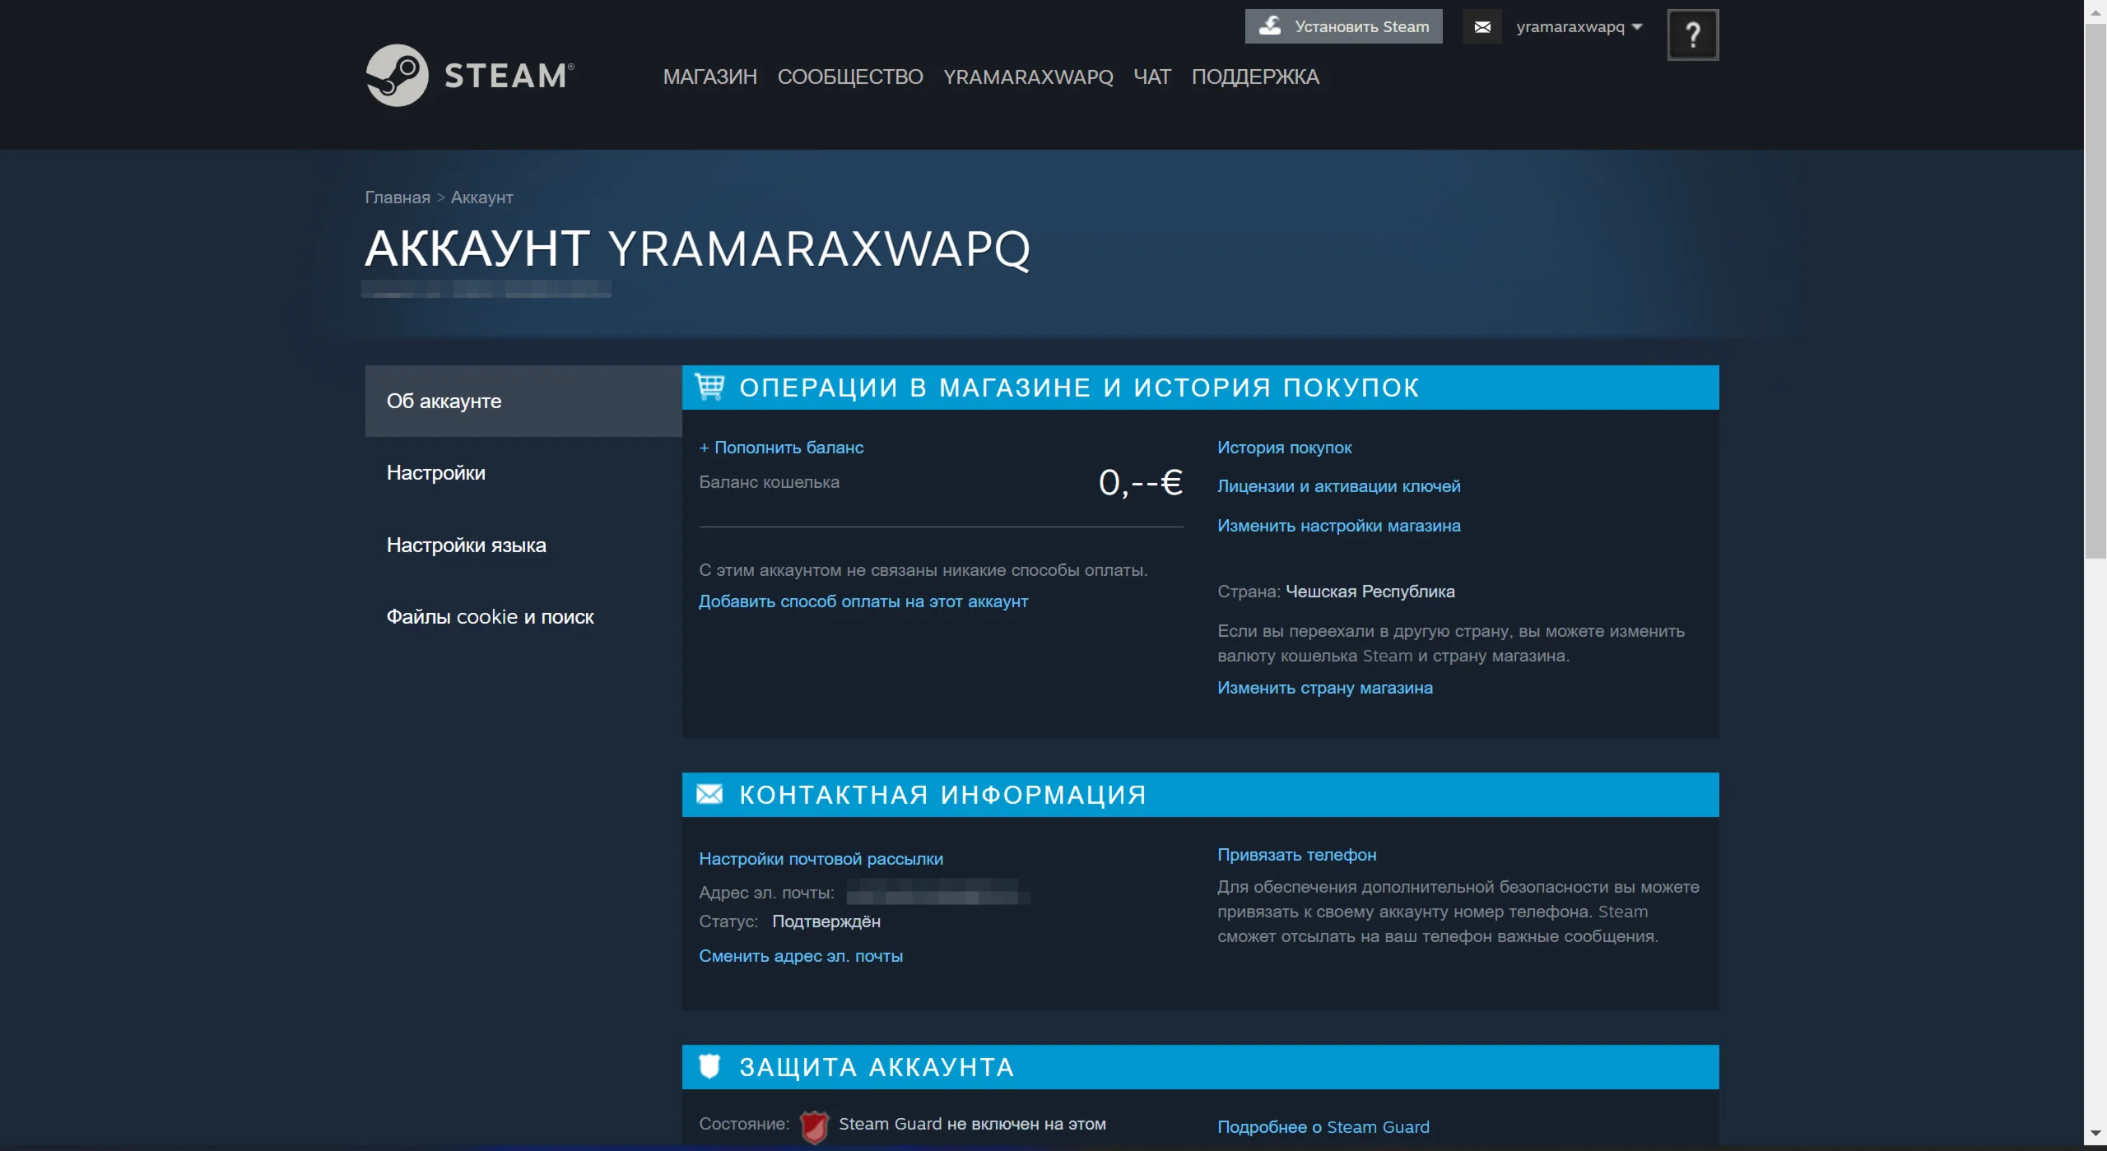The height and width of the screenshot is (1151, 2107).
Task: Open Файлы cookie и поиск tab
Action: (523, 617)
